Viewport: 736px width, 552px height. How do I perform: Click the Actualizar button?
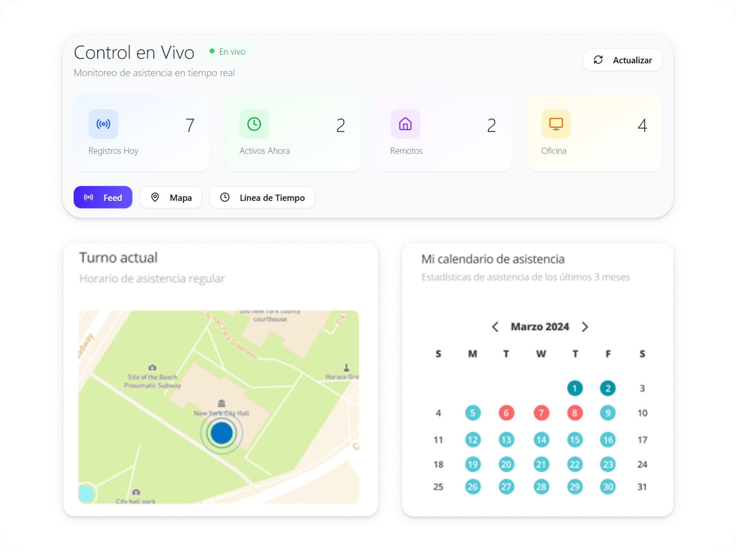[622, 60]
